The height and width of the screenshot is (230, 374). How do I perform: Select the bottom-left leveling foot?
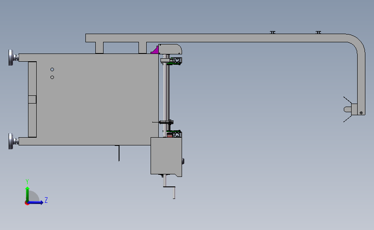coord(13,141)
